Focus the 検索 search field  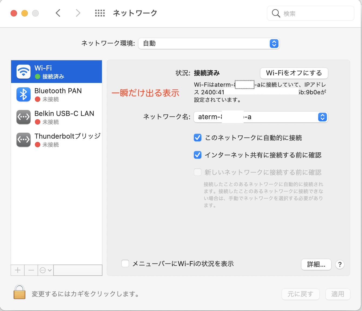[x=311, y=13]
